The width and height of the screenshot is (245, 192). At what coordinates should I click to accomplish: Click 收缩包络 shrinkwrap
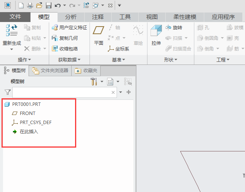click(x=65, y=49)
